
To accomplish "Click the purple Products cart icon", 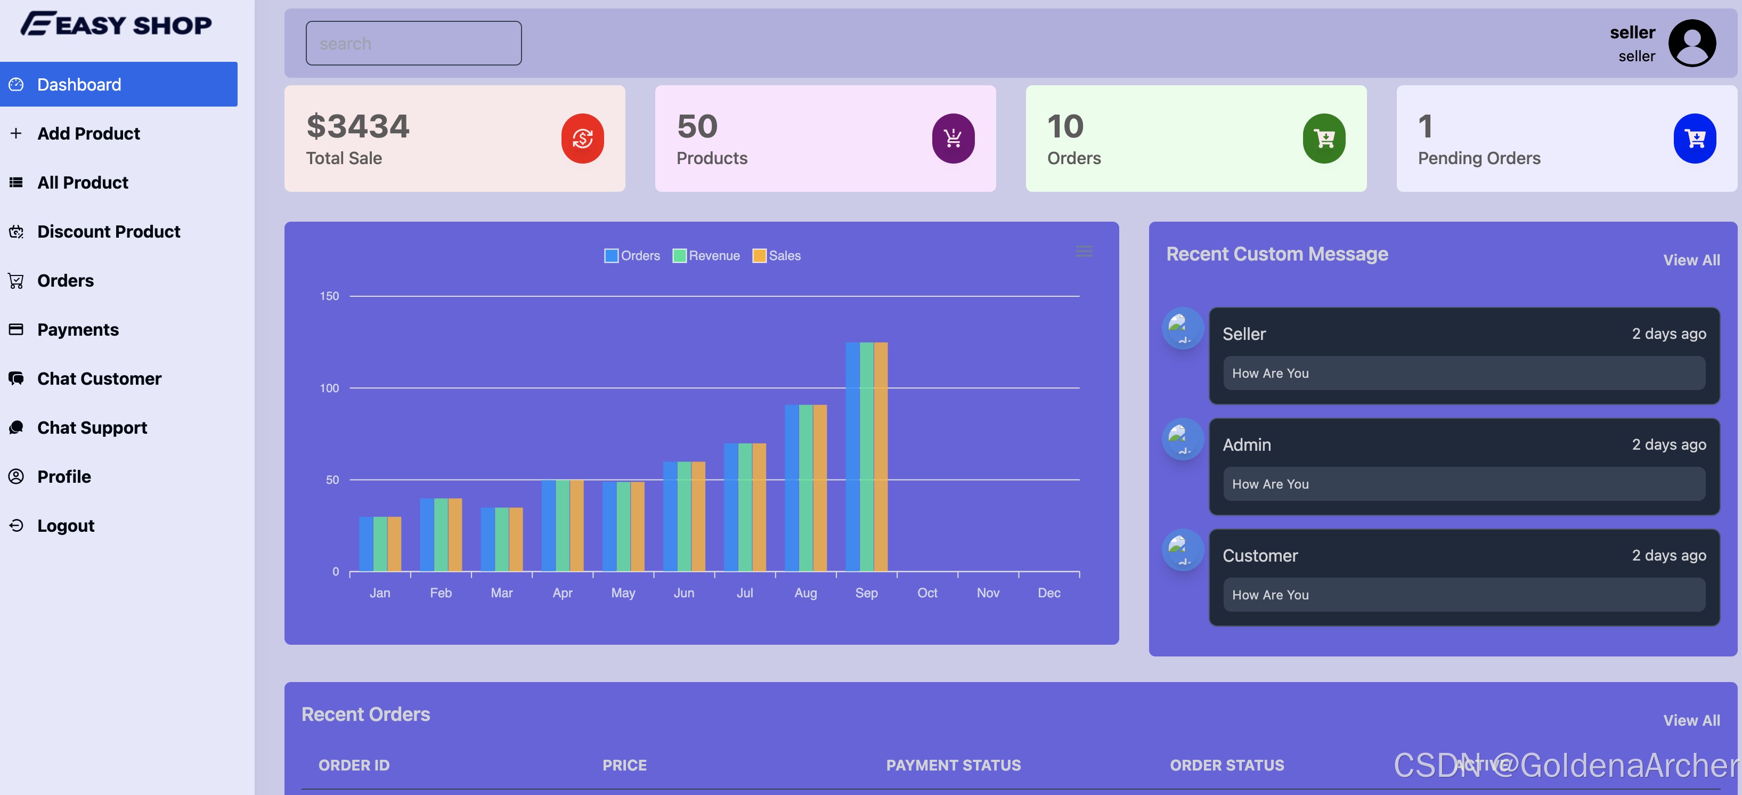I will [x=953, y=139].
